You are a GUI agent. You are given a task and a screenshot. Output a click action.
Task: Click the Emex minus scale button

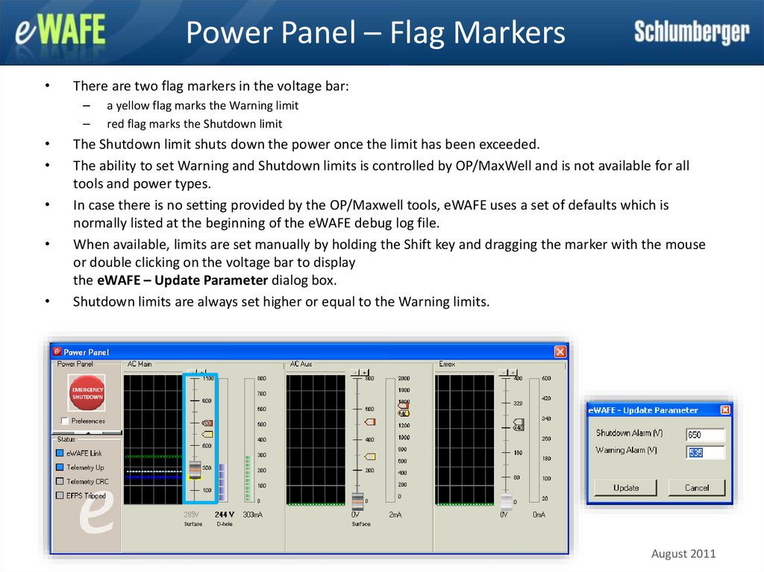click(503, 372)
